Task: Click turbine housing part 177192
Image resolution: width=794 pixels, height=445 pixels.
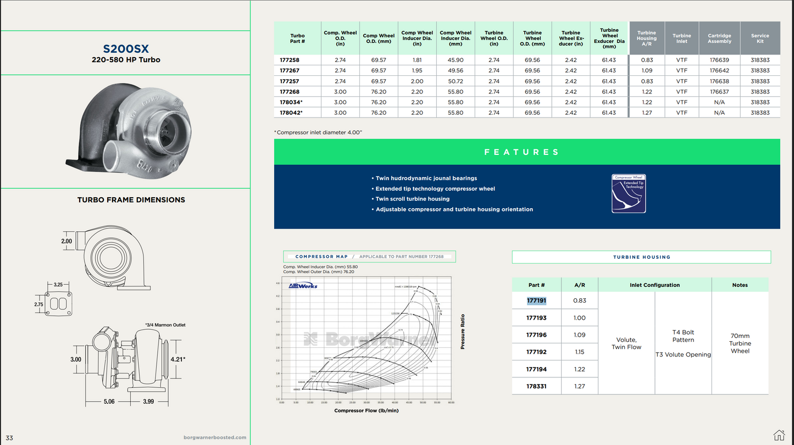Action: pyautogui.click(x=536, y=352)
